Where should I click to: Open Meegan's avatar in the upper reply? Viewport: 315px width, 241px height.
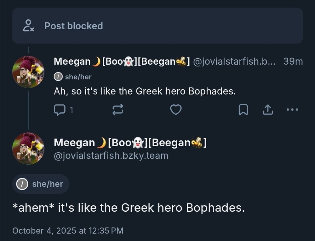28,72
